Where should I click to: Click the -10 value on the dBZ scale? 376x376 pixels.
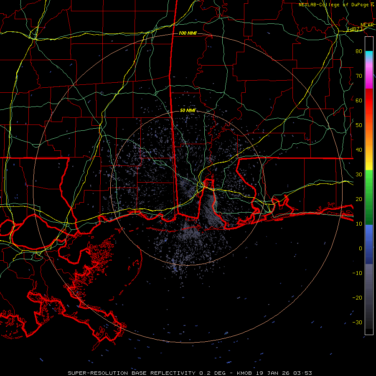click(357, 273)
